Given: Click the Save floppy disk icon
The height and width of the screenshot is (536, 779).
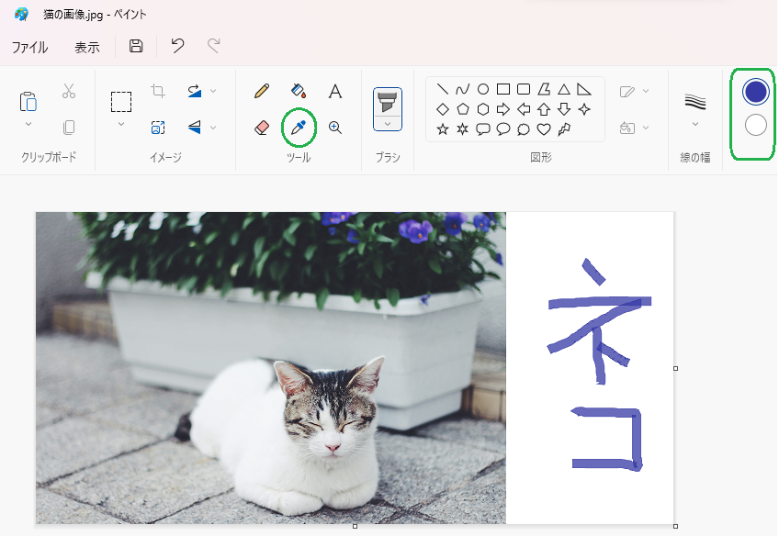Looking at the screenshot, I should pyautogui.click(x=136, y=46).
